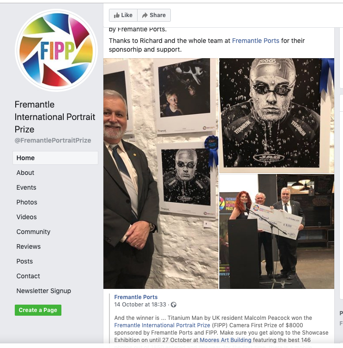
Task: Click the Like thumbs-up button
Action: point(123,15)
